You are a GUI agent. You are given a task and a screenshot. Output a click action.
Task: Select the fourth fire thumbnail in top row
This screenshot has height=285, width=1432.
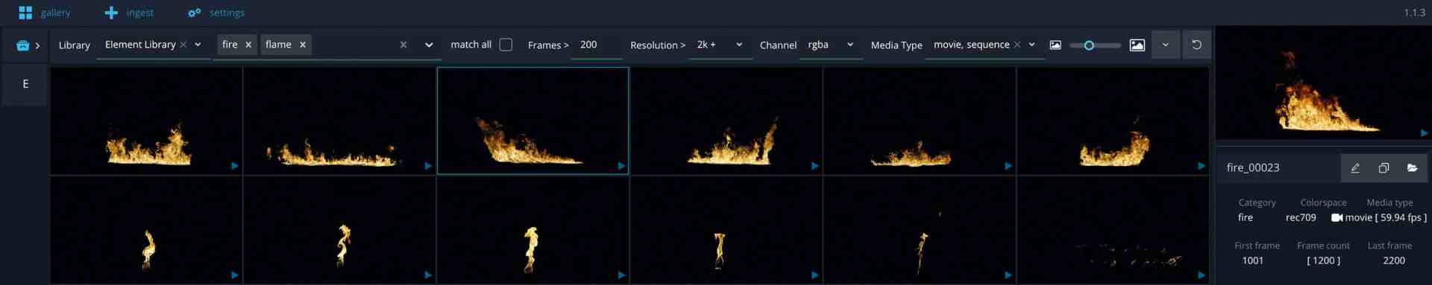click(726, 121)
